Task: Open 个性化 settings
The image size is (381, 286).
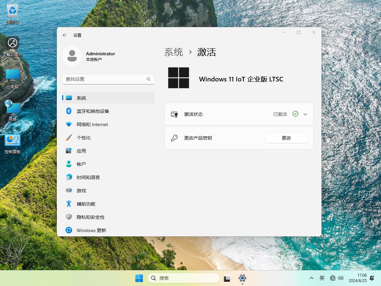Action: click(x=108, y=138)
